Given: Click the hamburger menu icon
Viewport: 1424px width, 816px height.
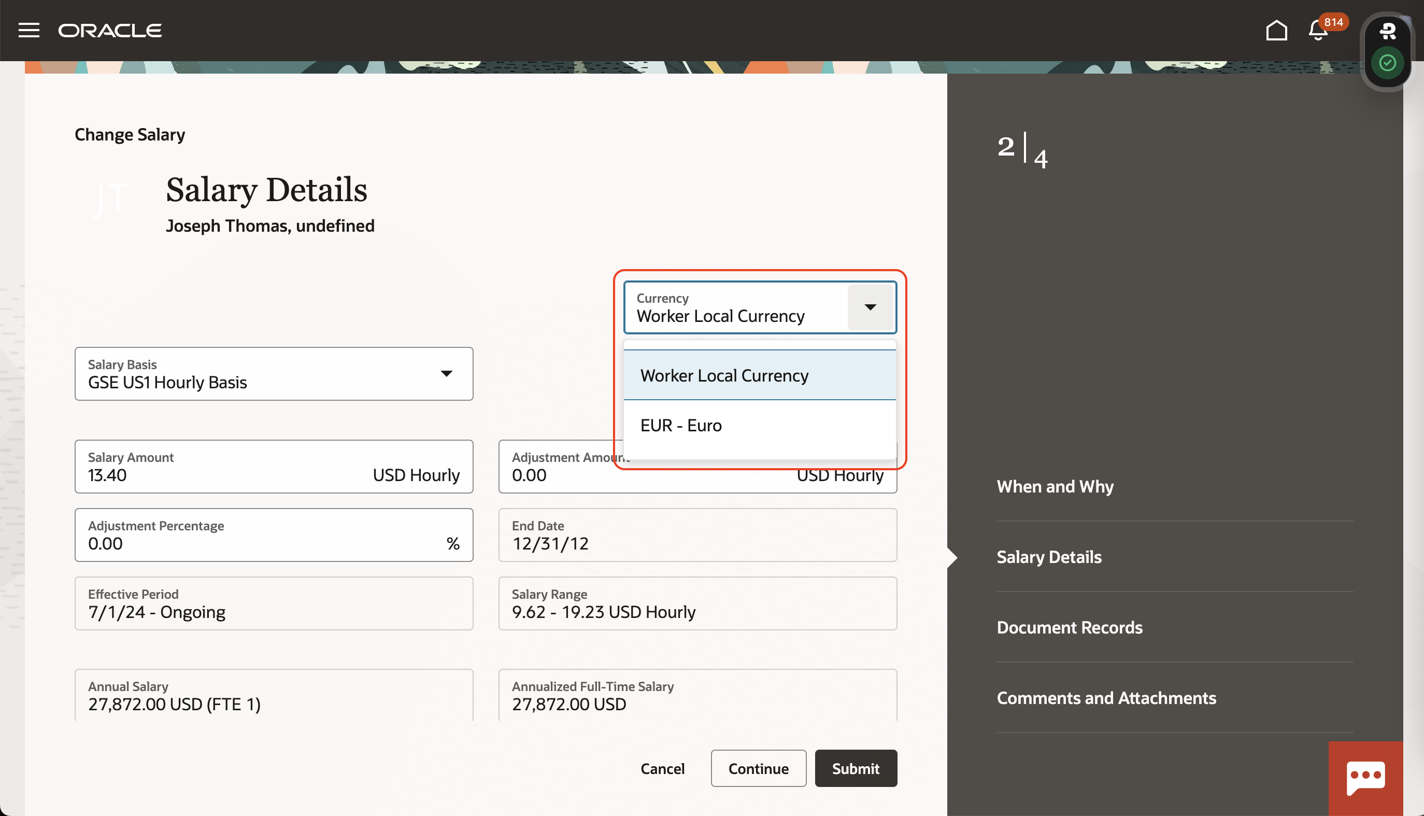Looking at the screenshot, I should click(29, 31).
